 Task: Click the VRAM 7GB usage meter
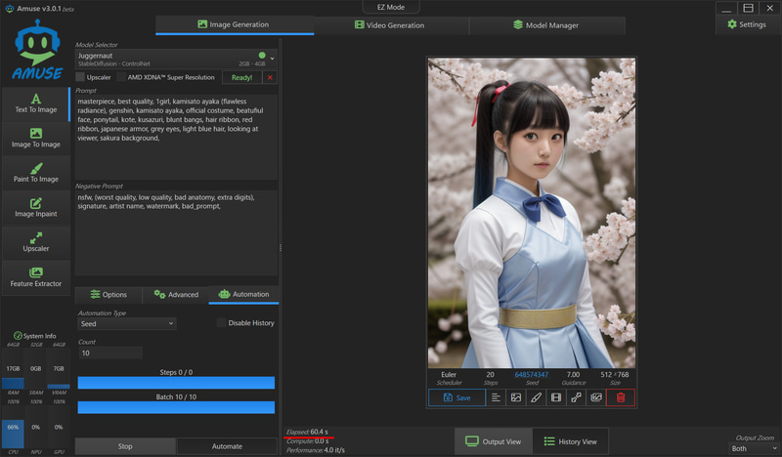[59, 369]
